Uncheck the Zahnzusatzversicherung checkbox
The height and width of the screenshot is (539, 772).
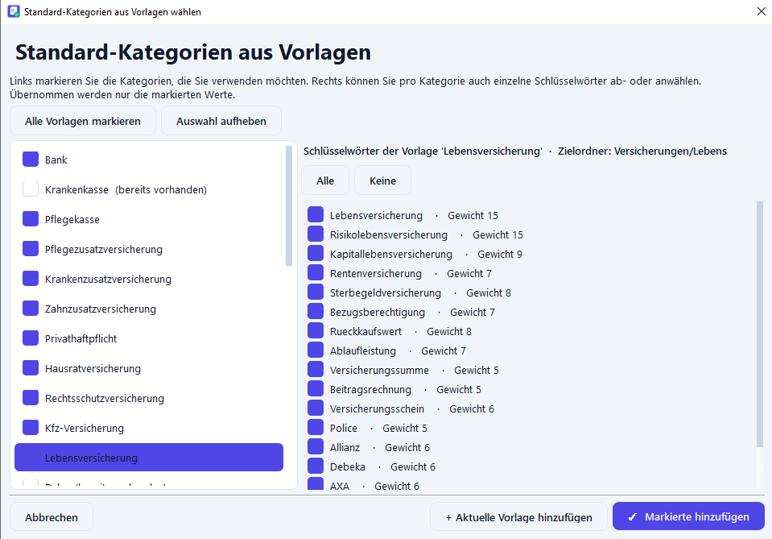31,309
